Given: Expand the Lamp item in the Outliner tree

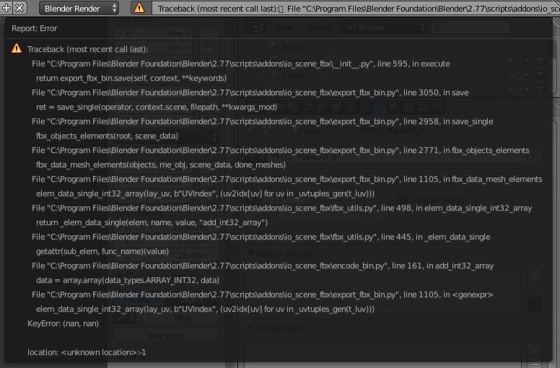Looking at the screenshot, I should [x=258, y=76].
